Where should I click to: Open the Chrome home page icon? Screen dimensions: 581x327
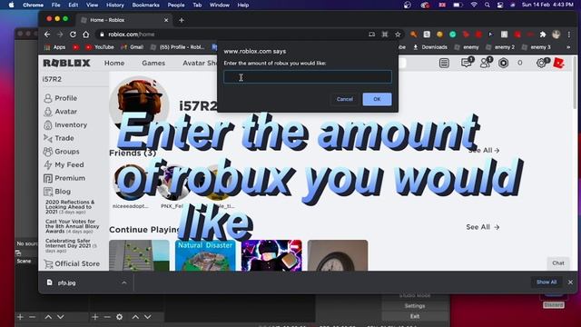[x=86, y=35]
